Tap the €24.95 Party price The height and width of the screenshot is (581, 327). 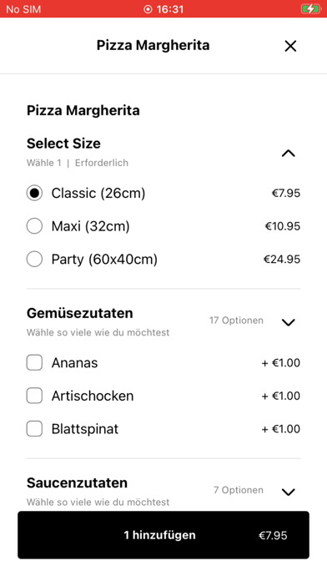(x=282, y=259)
